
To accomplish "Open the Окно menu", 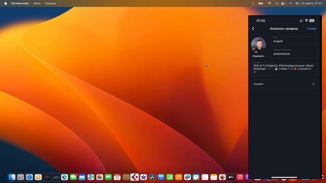I will pos(37,4).
